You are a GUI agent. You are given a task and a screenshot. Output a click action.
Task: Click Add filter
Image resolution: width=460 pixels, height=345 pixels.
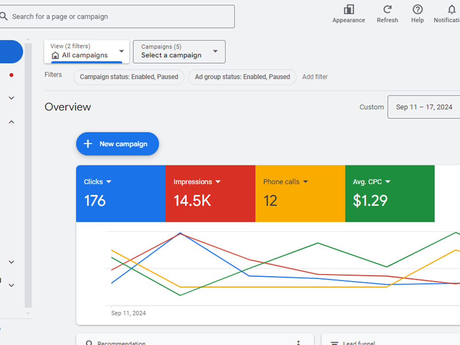pos(315,77)
